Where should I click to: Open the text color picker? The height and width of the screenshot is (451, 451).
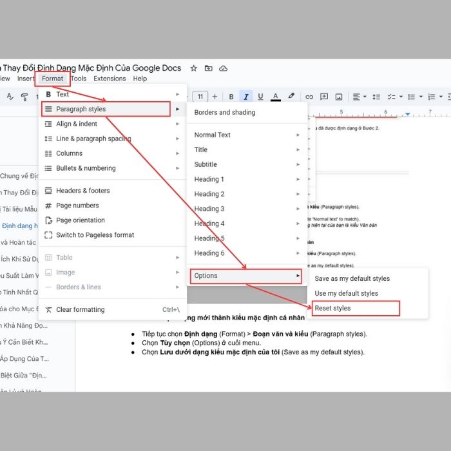[x=276, y=97]
